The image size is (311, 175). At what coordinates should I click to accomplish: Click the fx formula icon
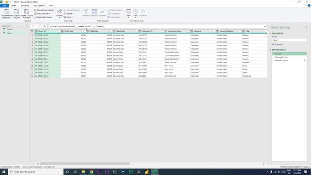(x=45, y=26)
